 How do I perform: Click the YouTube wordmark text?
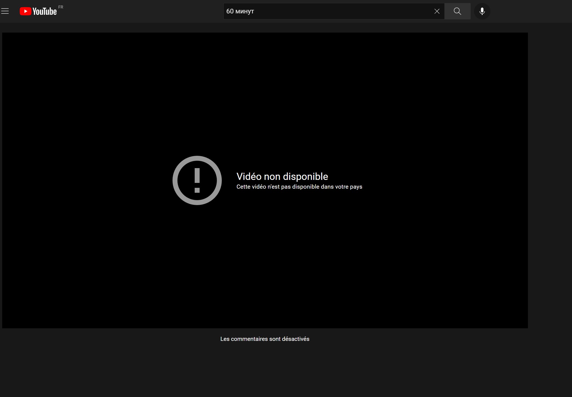coord(45,11)
